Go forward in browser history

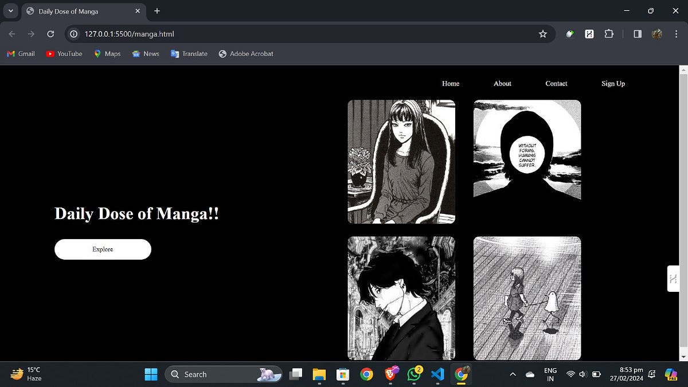pos(31,34)
